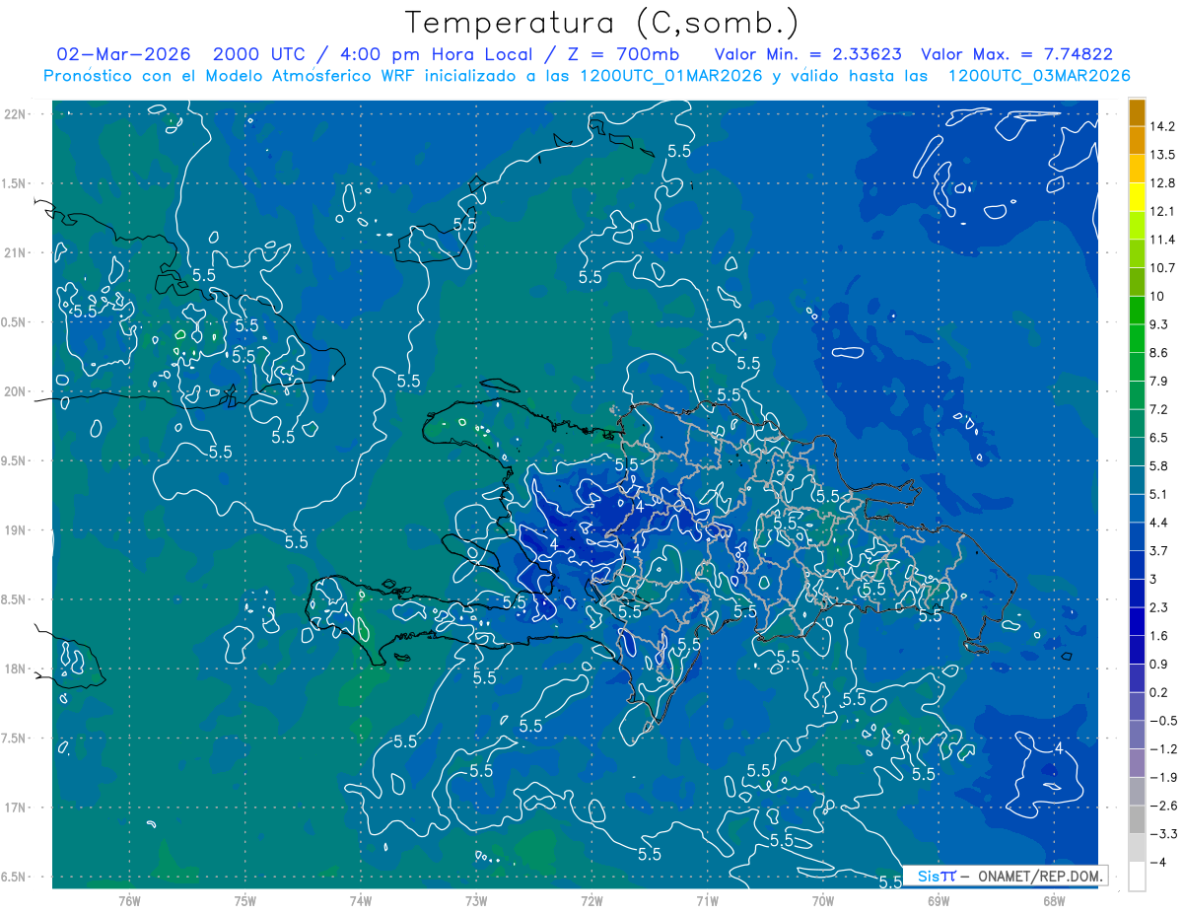Click the '2.3' colorbar value
This screenshot has height=914, width=1183.
pyautogui.click(x=1159, y=607)
